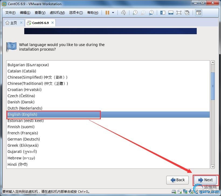Open the power options dropdown arrow beside pause
Screen dimensions: 221x196
coord(113,13)
